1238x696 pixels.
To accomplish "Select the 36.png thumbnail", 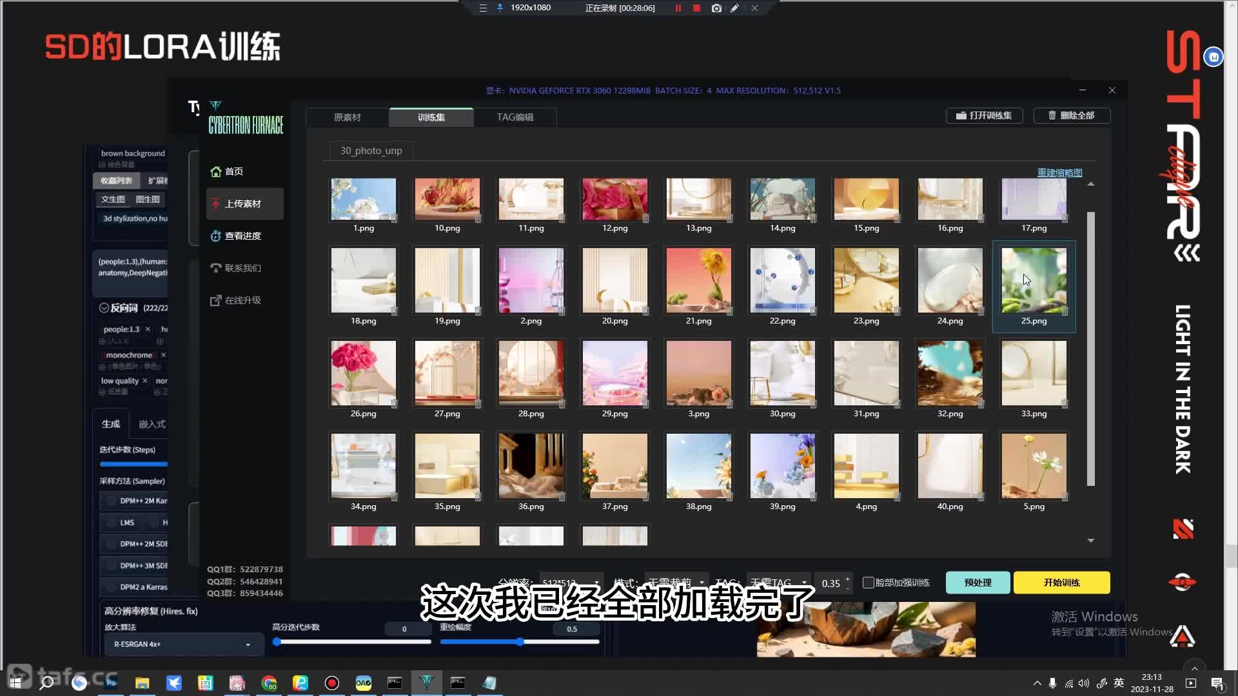I will [531, 466].
